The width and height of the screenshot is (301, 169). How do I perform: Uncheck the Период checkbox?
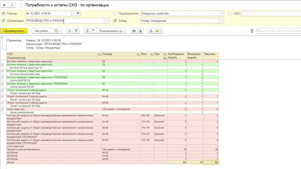point(3,14)
